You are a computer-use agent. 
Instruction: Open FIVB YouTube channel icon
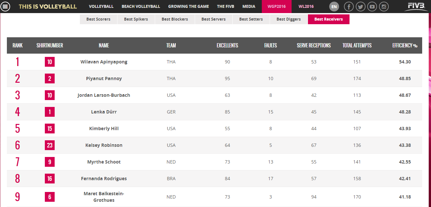tap(372, 7)
